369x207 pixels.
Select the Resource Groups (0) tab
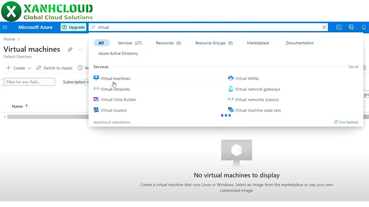pos(214,43)
